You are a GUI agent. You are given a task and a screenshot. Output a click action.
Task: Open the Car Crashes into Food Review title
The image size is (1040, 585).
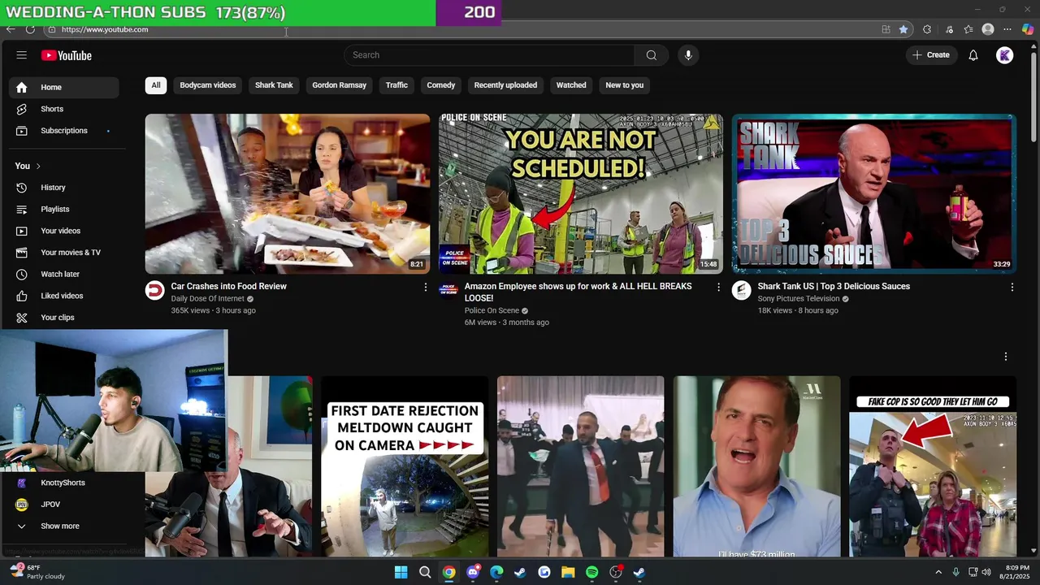point(228,286)
